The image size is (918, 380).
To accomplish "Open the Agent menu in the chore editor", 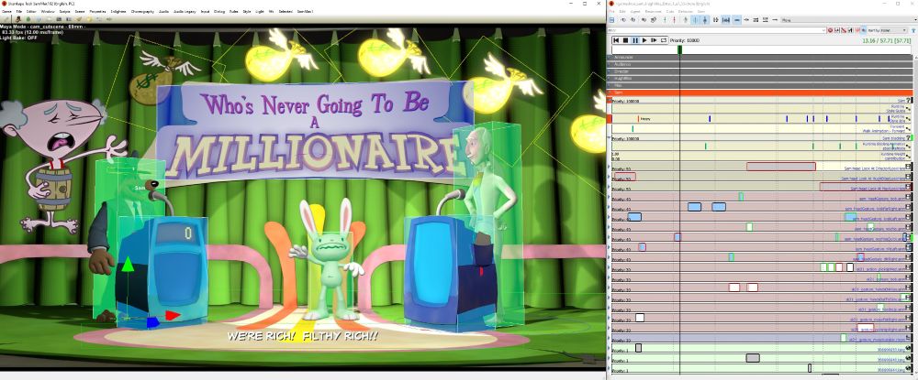I will (635, 12).
